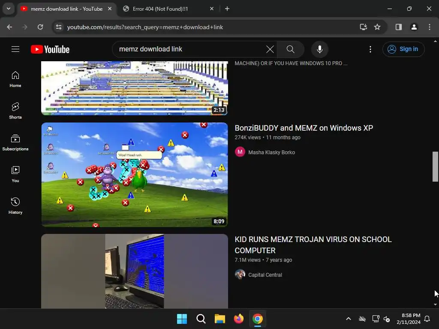Open Shorts in the sidebar
The image size is (439, 329).
pyautogui.click(x=15, y=111)
